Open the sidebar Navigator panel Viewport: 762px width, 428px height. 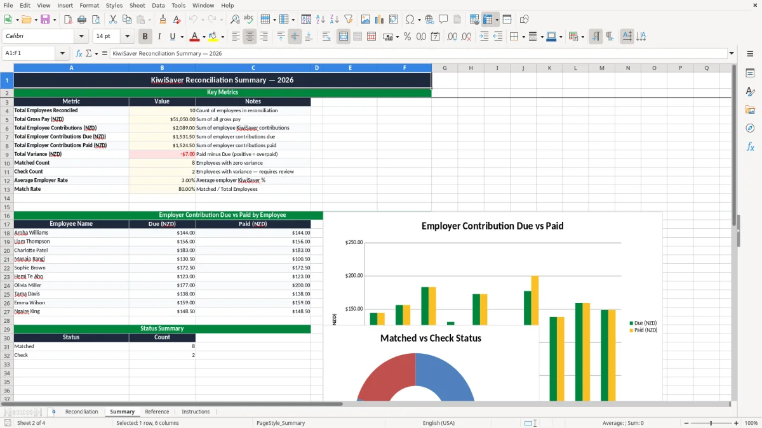point(750,128)
